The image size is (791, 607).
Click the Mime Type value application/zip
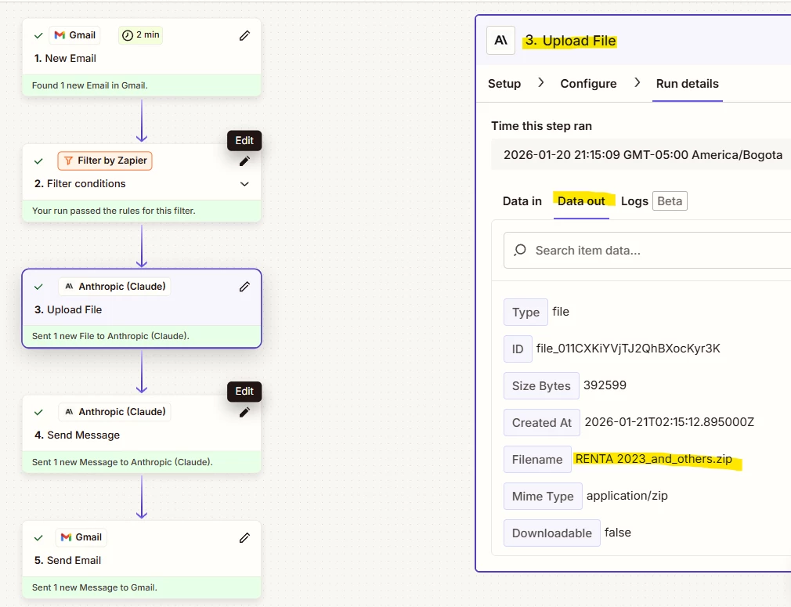click(627, 496)
